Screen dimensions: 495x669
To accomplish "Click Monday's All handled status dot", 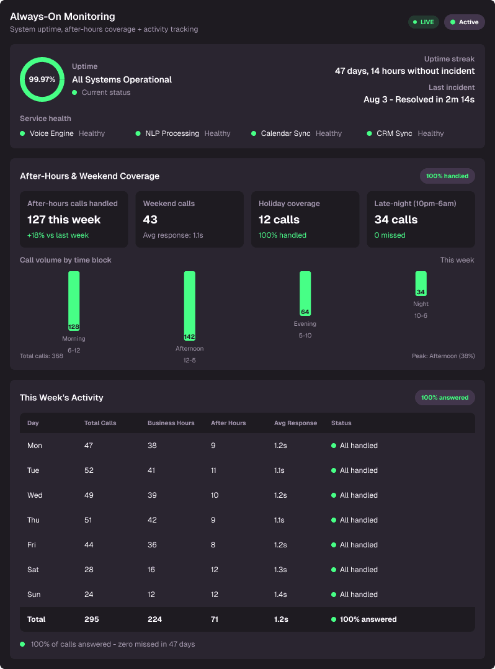I will [x=334, y=446].
